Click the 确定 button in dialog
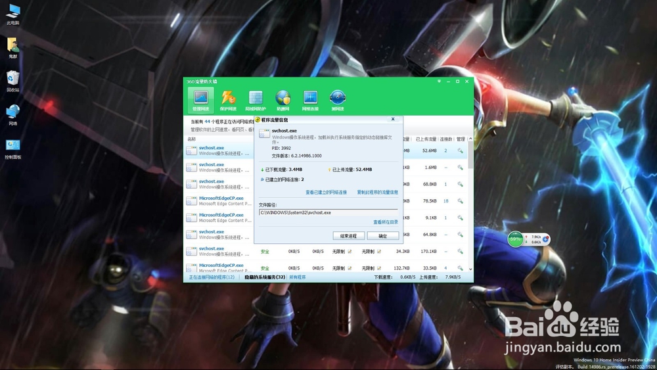 coord(383,236)
